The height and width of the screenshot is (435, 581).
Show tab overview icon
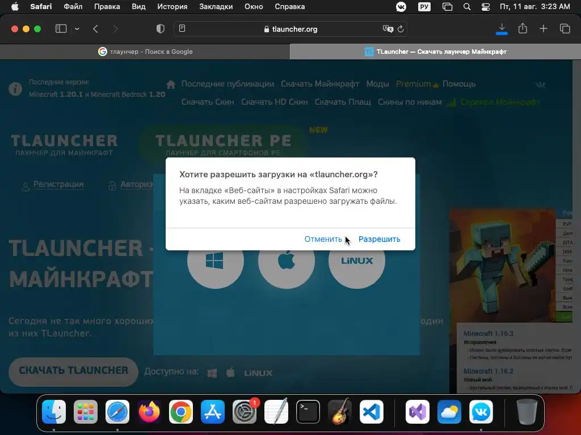(565, 28)
